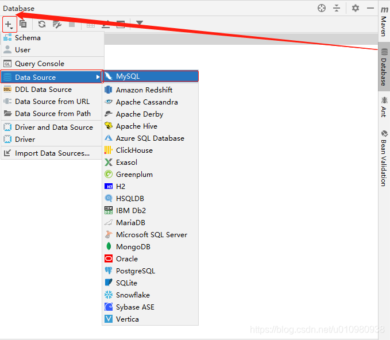Choose Data Source from Path
Viewport: 390px width, 340px height.
52,114
